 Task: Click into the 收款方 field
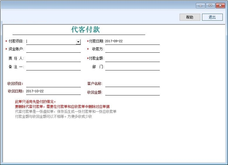[x=132, y=49]
